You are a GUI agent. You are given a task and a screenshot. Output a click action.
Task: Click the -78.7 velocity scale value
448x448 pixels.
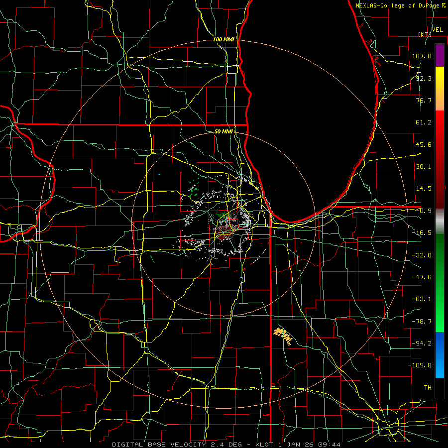(x=422, y=322)
